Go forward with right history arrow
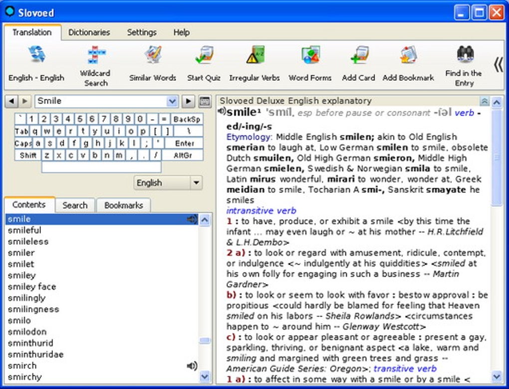The width and height of the screenshot is (509, 389). [24, 101]
